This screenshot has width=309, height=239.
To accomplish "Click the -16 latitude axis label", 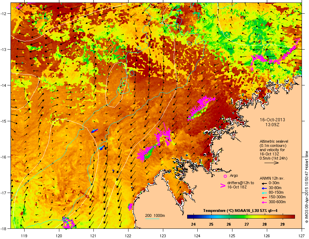I will (x=4, y=157).
